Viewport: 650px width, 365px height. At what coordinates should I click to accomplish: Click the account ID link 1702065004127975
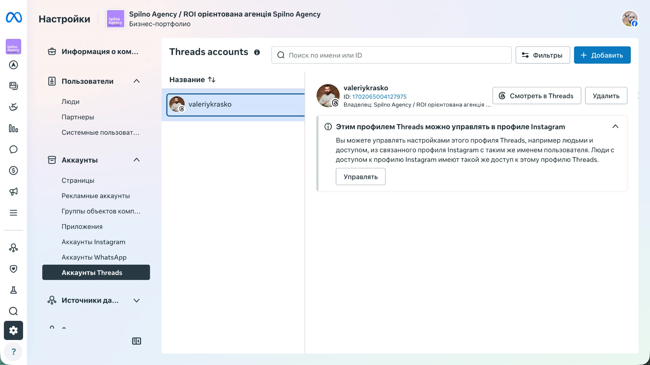coord(379,97)
